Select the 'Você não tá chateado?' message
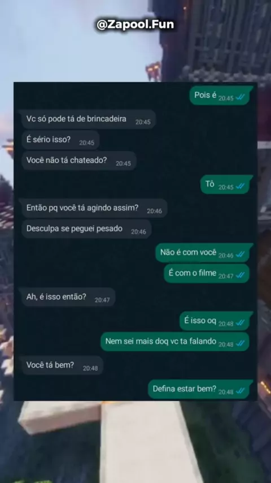 78,161
